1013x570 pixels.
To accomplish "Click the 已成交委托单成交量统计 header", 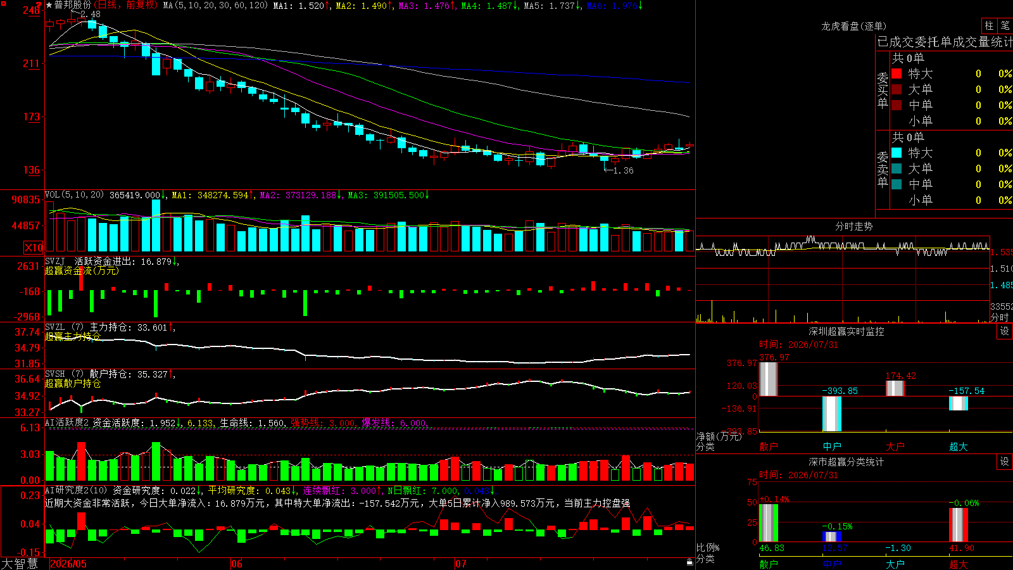I will [945, 42].
